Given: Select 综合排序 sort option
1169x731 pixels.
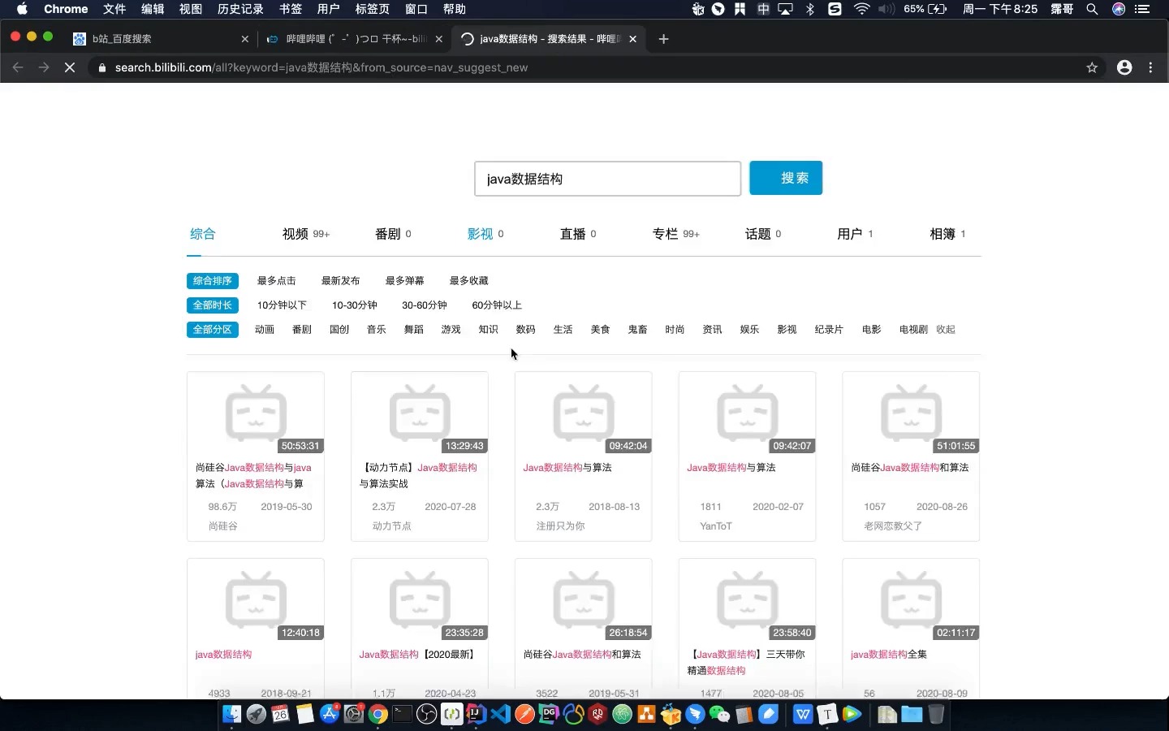Looking at the screenshot, I should tap(213, 281).
